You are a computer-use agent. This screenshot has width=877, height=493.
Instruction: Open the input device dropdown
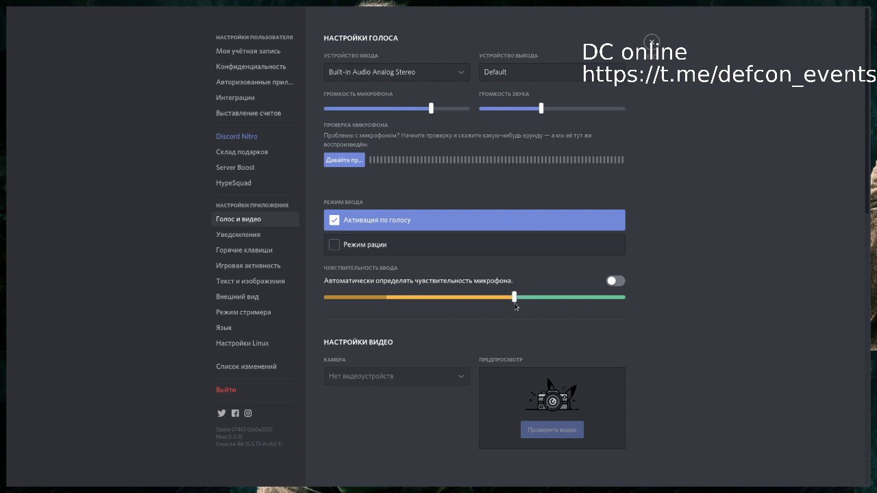(397, 72)
